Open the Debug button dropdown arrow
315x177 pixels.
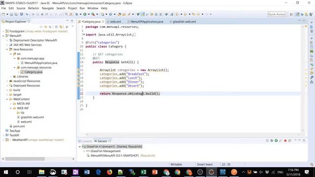81,14
